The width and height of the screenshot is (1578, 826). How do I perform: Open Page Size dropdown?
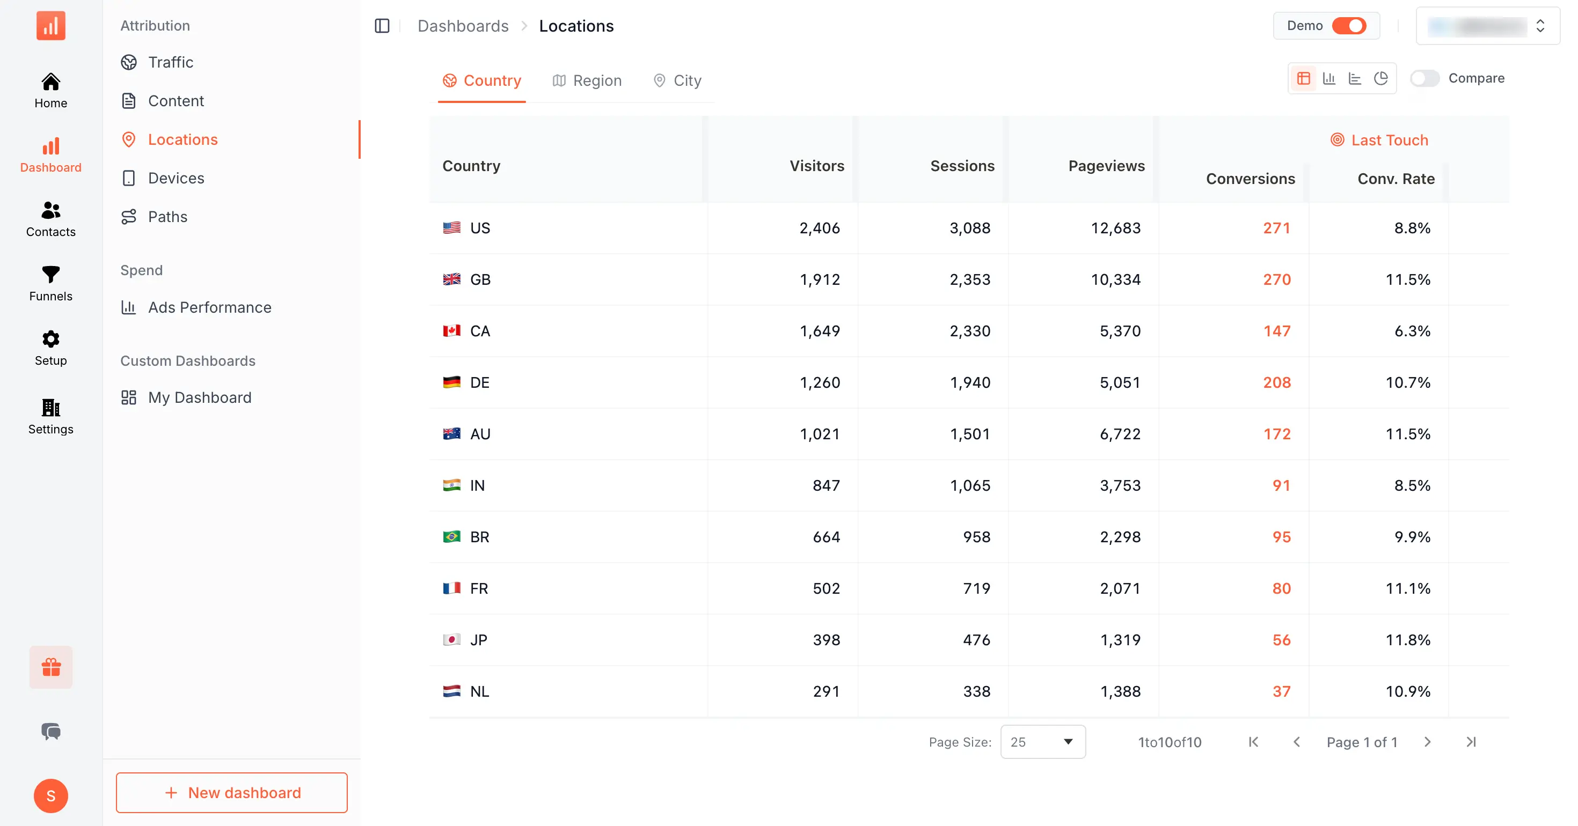point(1042,742)
